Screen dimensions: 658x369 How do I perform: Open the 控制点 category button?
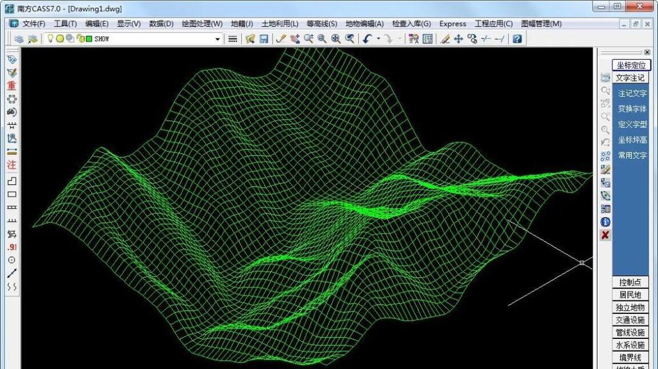point(630,283)
